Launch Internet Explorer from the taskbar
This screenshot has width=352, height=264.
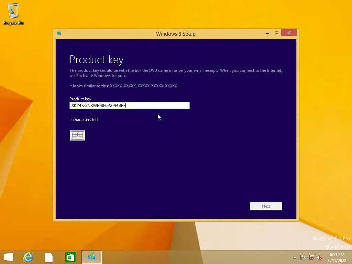tap(28, 257)
